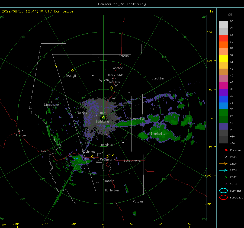Screen dimensions: 244x228
Task: Click the Ponoka town label
Action: coord(124,56)
